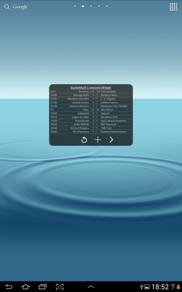Select Oklahoma City Thunder team name

(114, 106)
